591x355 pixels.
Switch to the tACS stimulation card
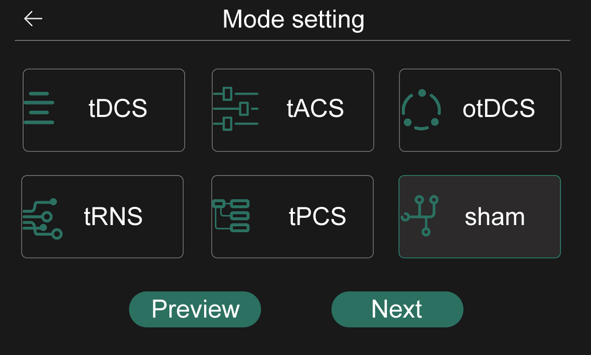tap(293, 110)
